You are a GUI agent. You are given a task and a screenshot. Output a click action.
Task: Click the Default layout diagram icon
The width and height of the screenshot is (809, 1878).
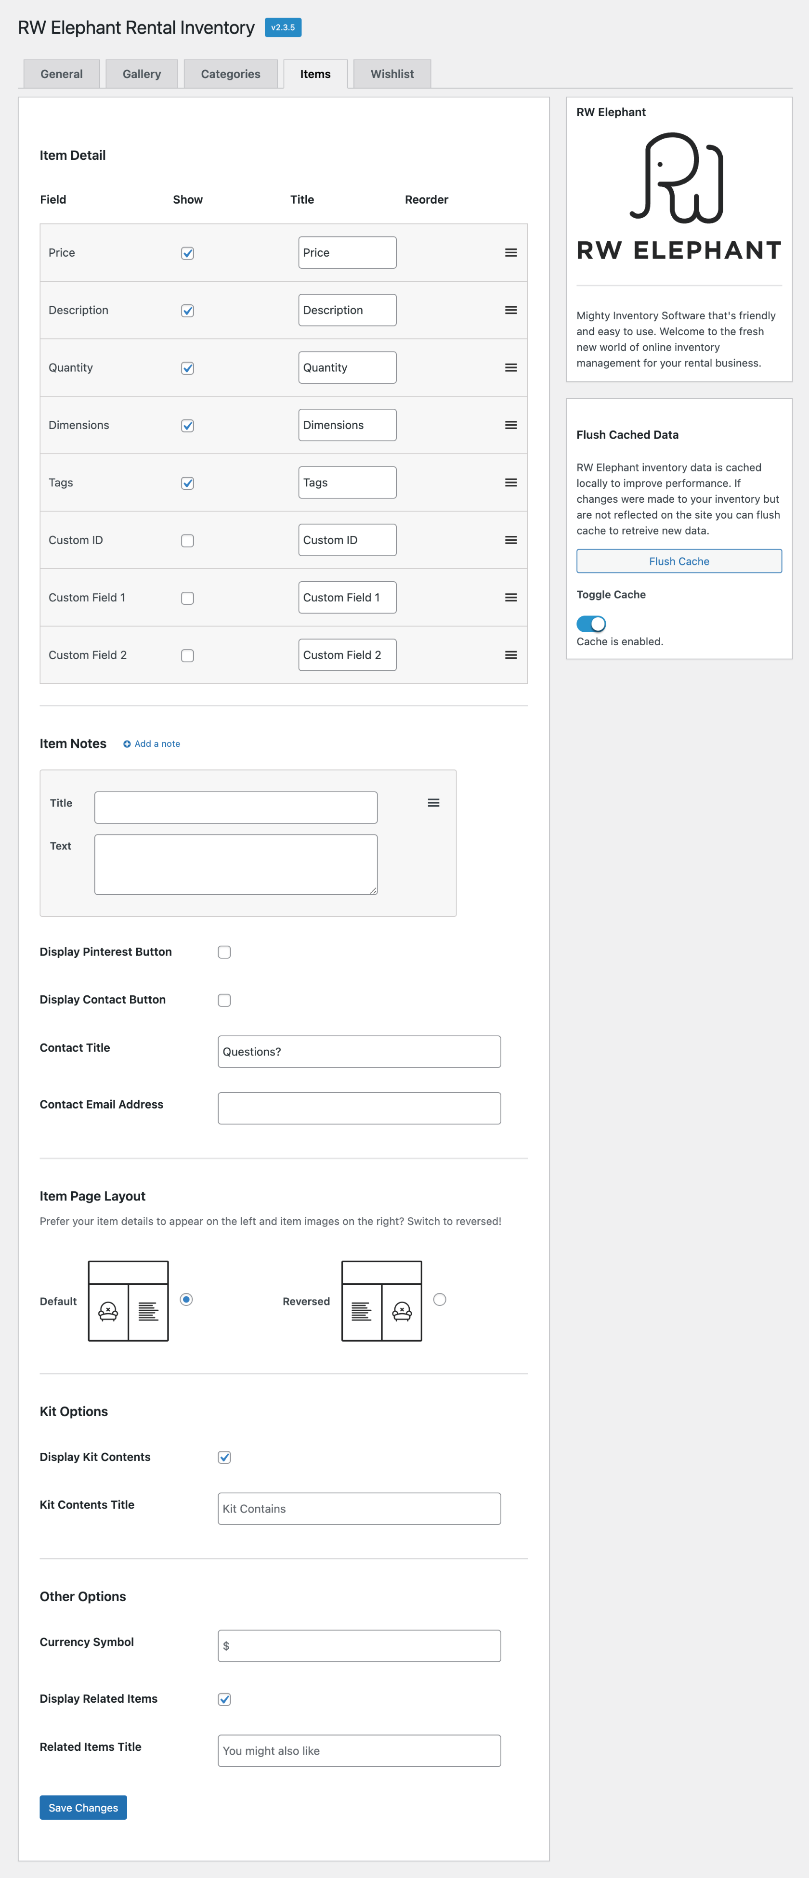[128, 1301]
